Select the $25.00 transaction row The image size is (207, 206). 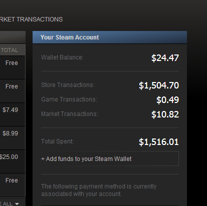(13, 161)
